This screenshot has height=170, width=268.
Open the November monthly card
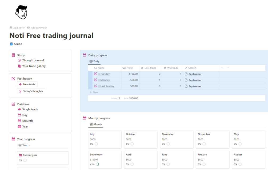coord(213,139)
